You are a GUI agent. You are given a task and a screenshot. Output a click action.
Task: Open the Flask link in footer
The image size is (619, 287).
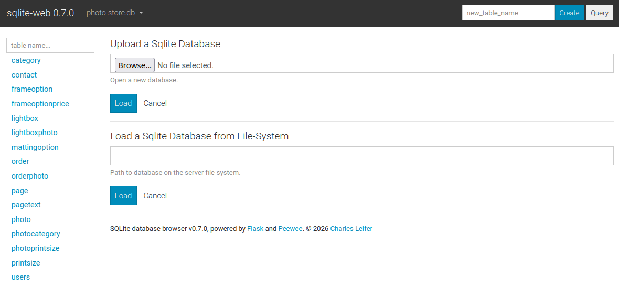(x=255, y=228)
